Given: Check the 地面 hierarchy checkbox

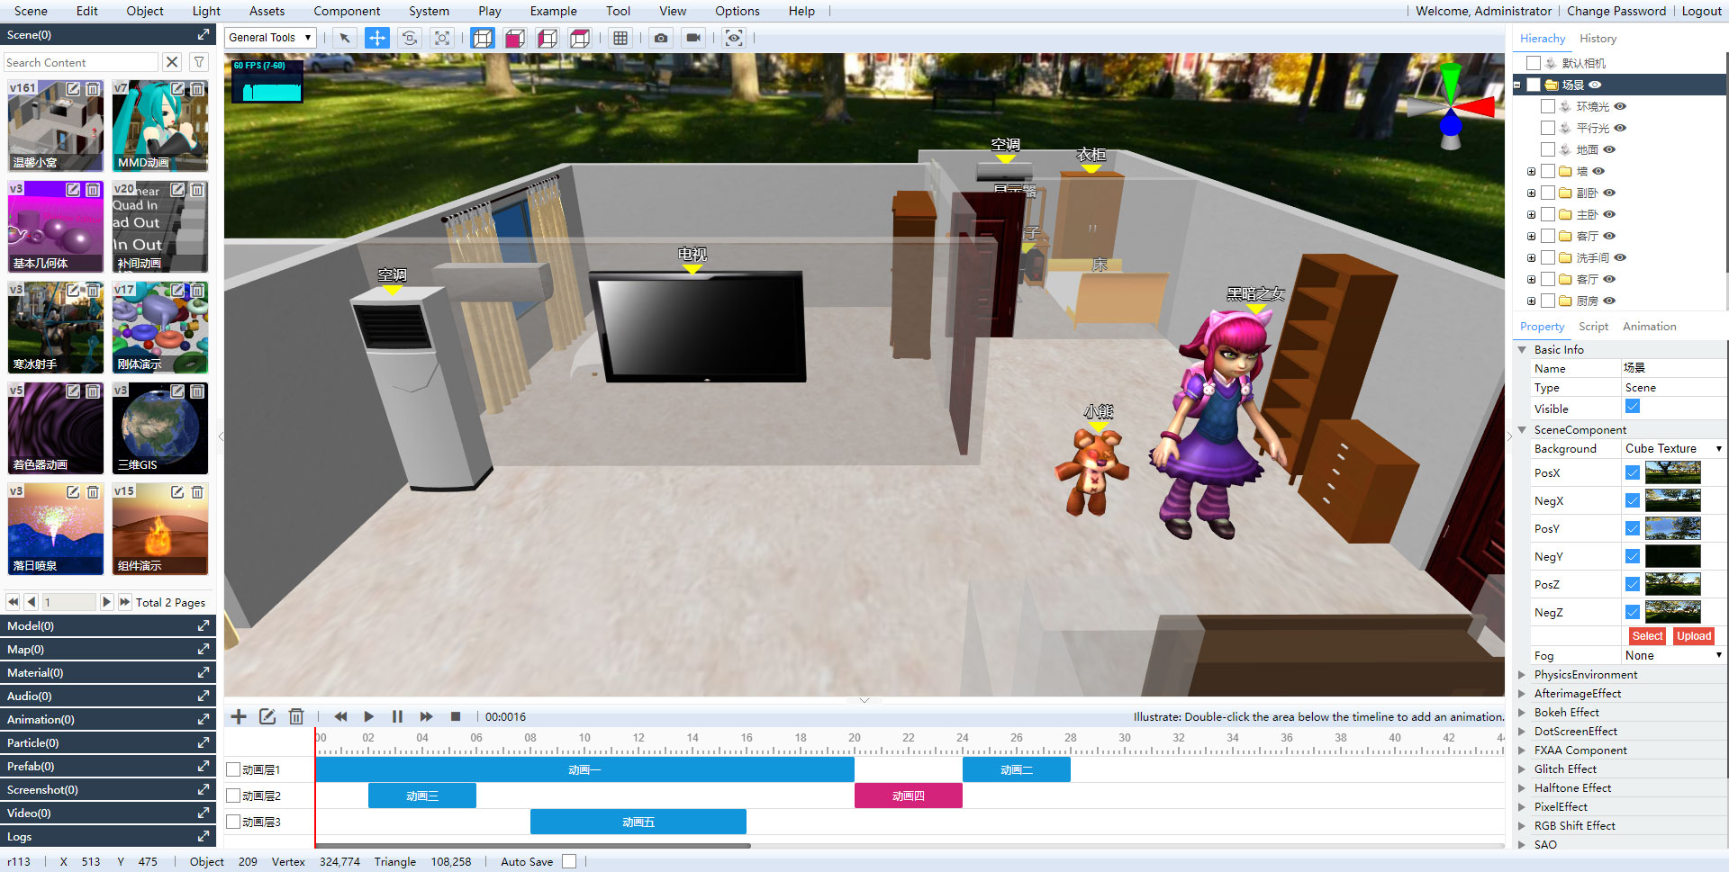Looking at the screenshot, I should (1548, 149).
